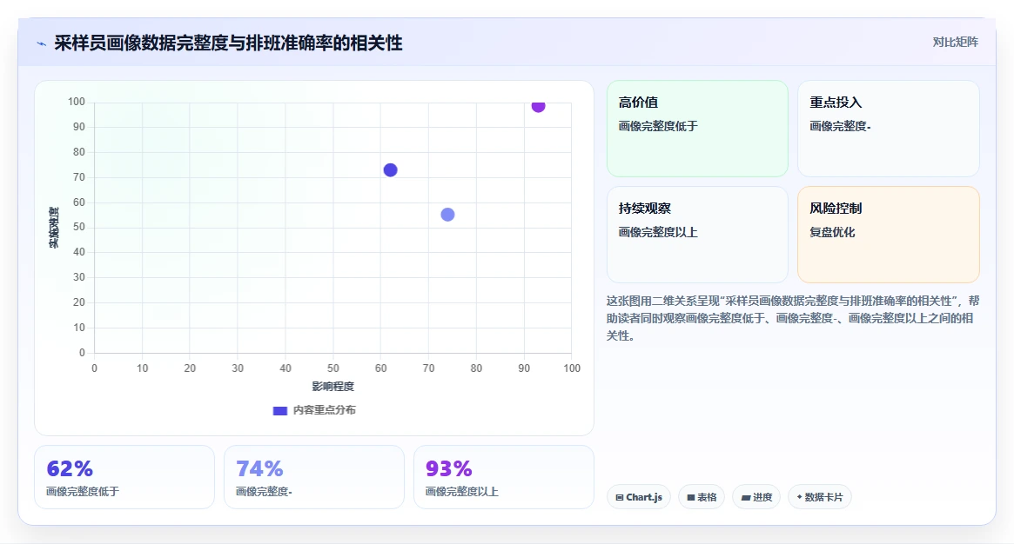Click the 62% value
The width and height of the screenshot is (1014, 544).
(x=70, y=468)
